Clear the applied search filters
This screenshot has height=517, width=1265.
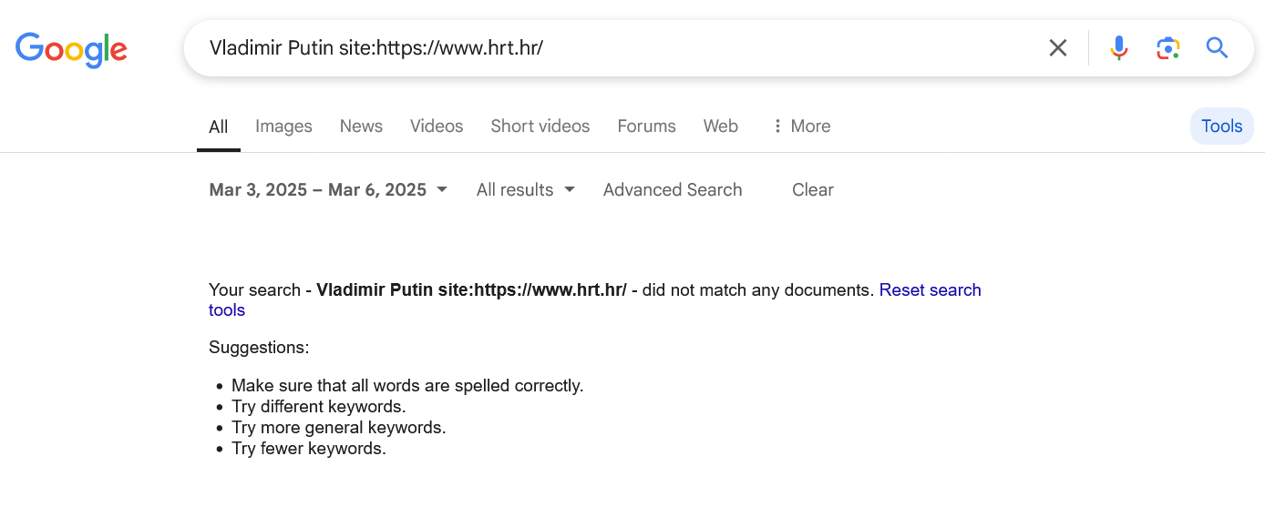coord(812,190)
